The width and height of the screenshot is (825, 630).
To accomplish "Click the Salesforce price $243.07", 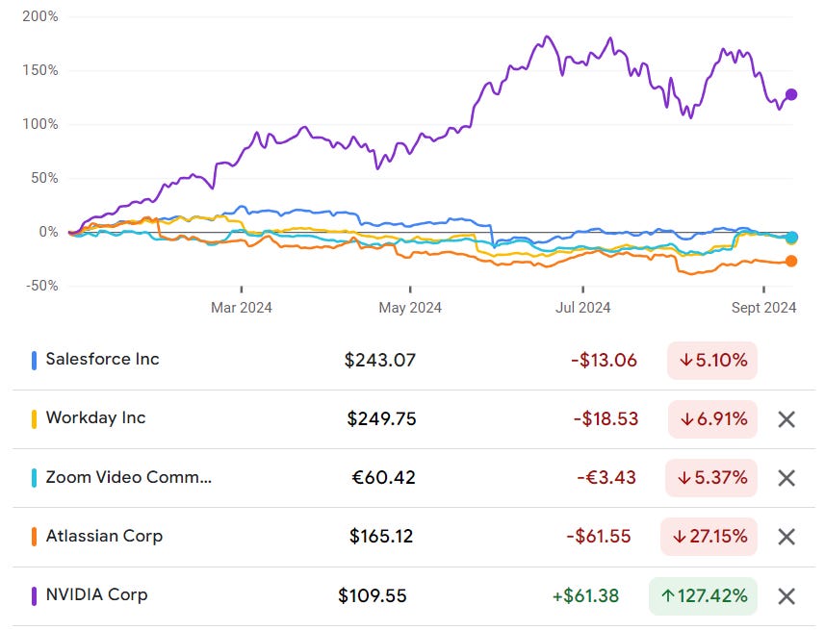I will click(380, 361).
